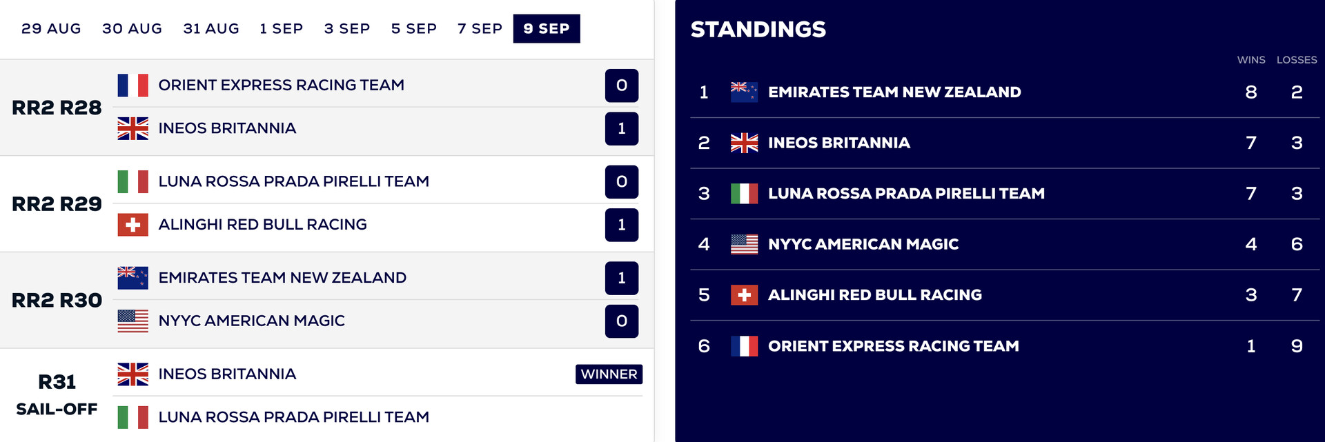1325x442 pixels.
Task: Click the New Zealand flag in race RR2 R30
Action: tap(132, 278)
